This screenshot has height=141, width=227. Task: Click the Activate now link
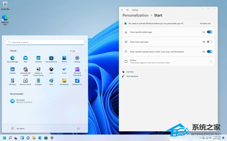(x=205, y=23)
